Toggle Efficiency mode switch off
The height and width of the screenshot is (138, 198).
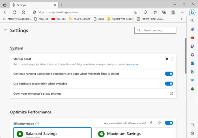click(169, 123)
